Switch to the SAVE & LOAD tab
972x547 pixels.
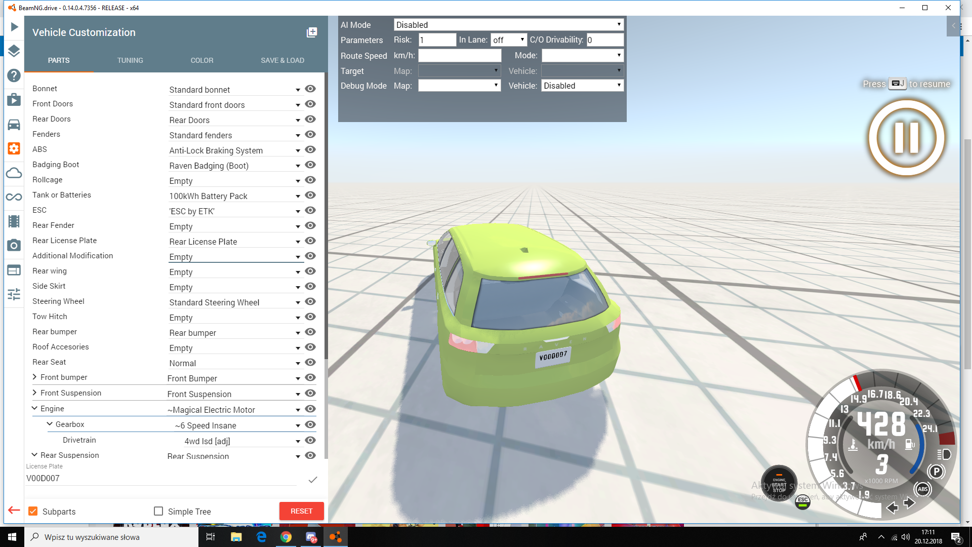[282, 60]
